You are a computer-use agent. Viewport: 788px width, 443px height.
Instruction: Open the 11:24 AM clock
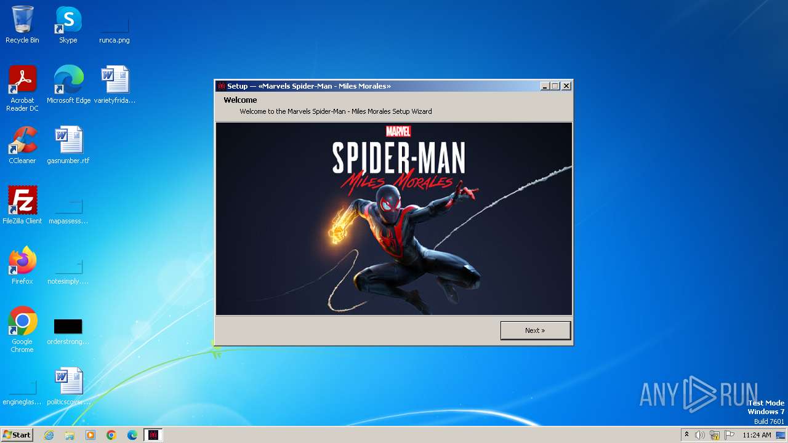pos(757,435)
